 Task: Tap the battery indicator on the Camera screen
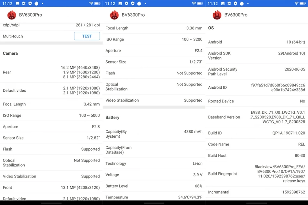[97, 3]
